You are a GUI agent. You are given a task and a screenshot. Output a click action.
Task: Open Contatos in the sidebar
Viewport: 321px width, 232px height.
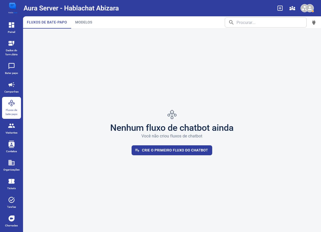[x=12, y=147]
